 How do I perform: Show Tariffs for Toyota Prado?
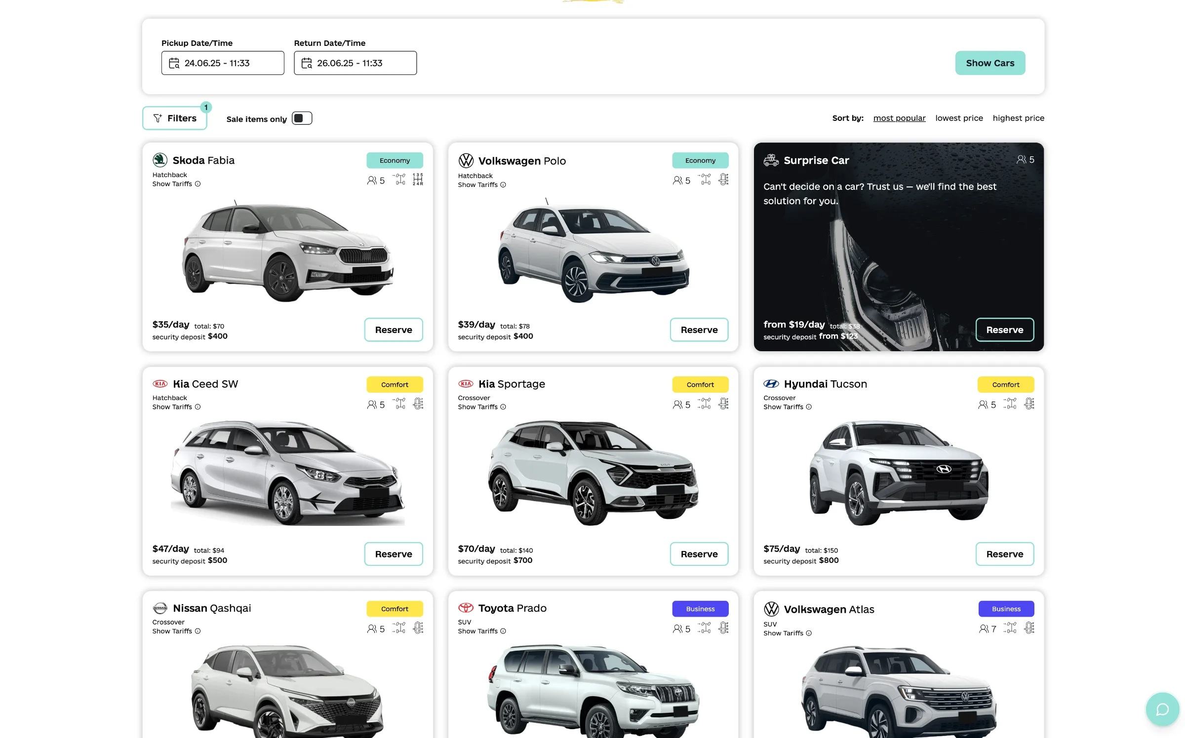tap(482, 631)
